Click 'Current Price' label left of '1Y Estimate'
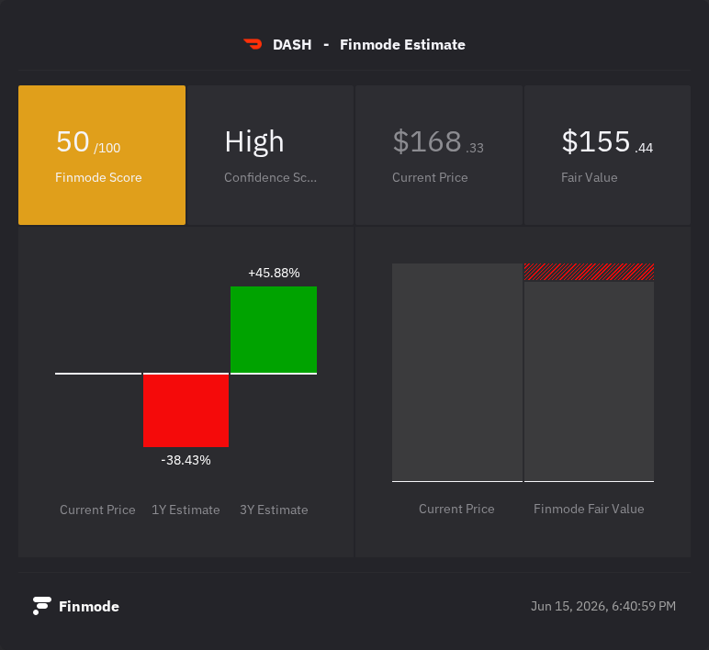Image resolution: width=709 pixels, height=650 pixels. coord(97,510)
